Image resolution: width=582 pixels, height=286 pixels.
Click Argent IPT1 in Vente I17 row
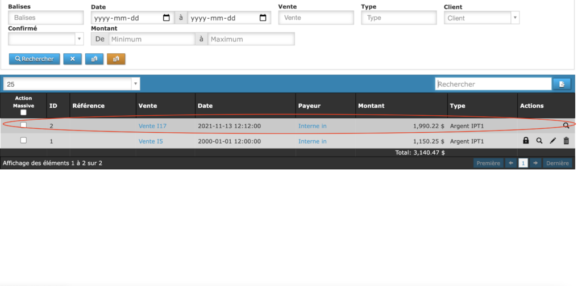467,126
